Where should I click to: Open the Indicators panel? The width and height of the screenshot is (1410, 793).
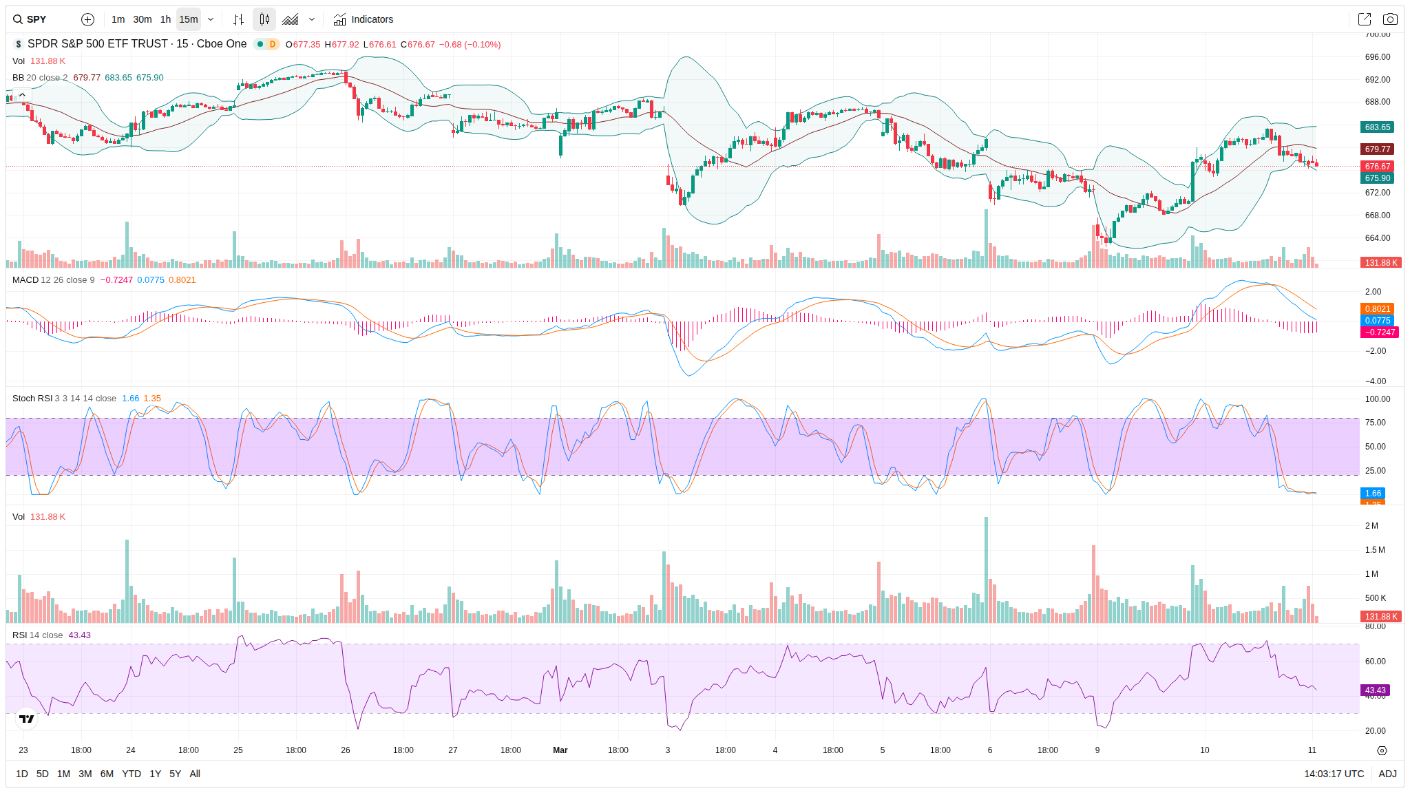coord(364,19)
